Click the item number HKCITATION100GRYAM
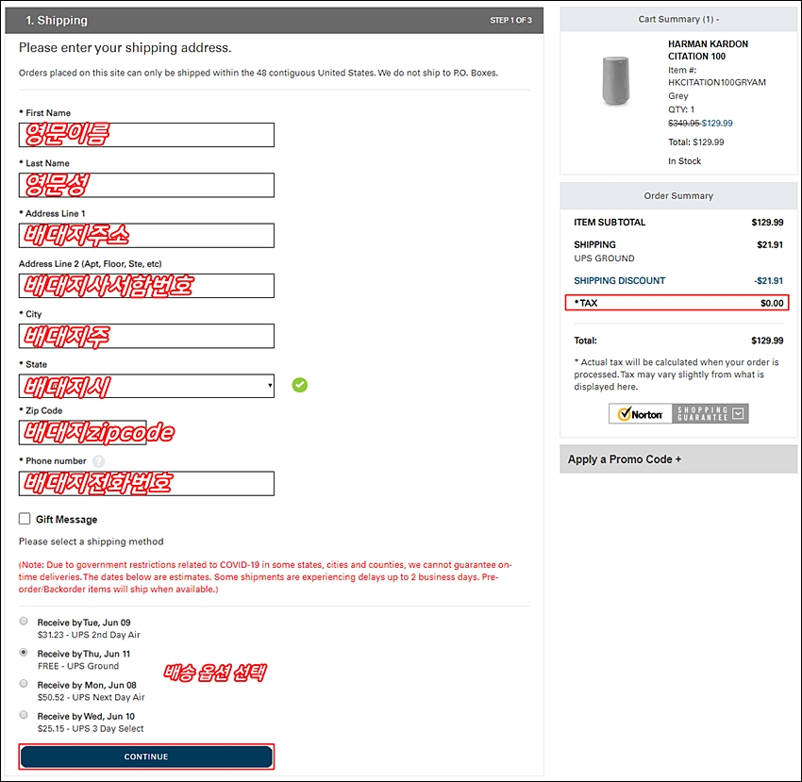The height and width of the screenshot is (782, 802). [x=717, y=82]
